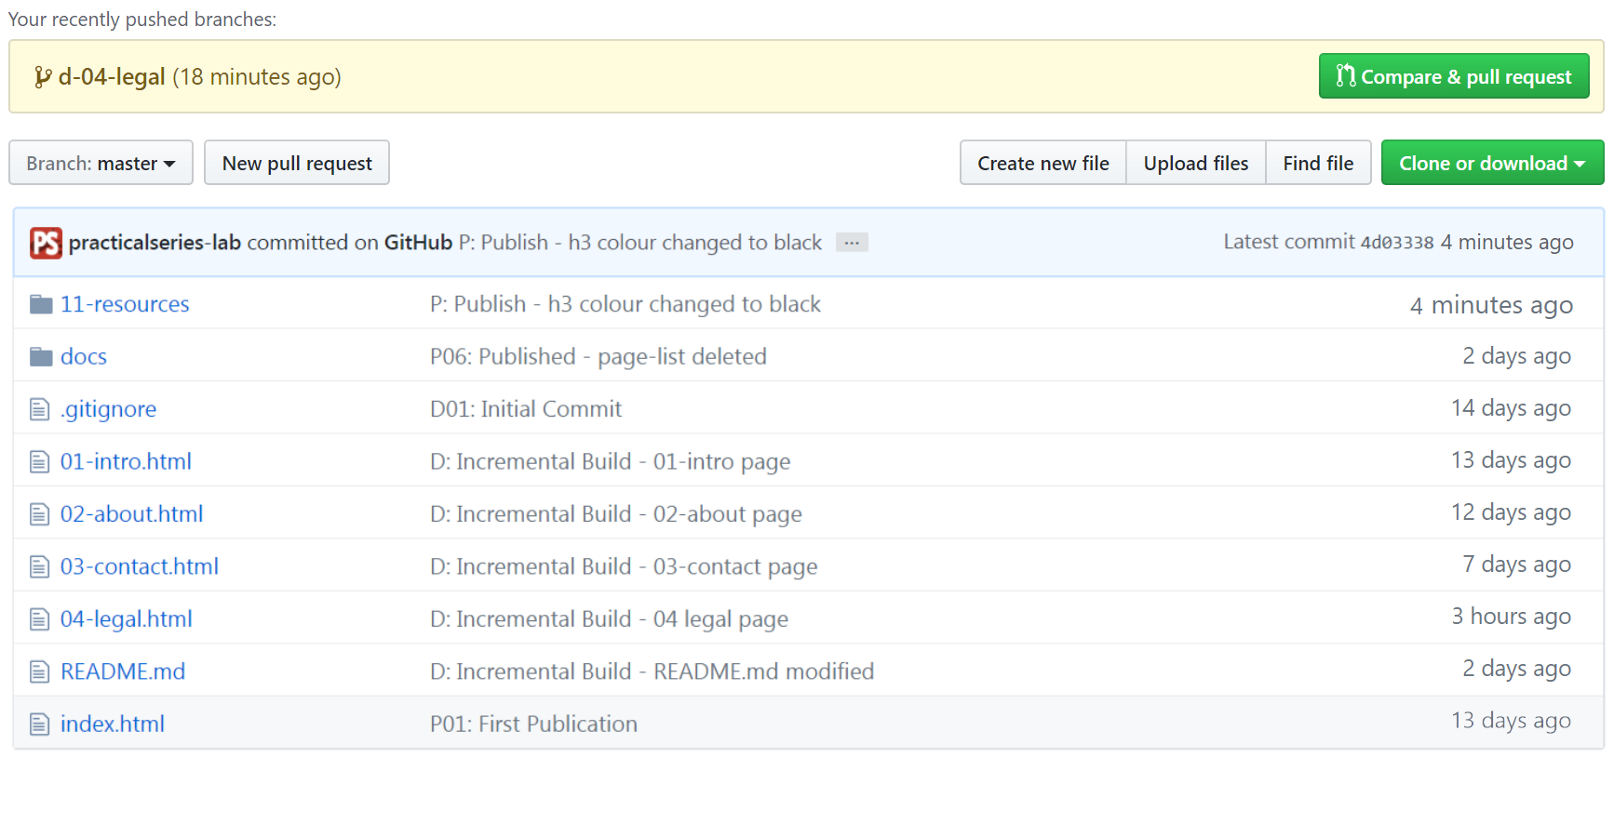Open practicalseries-lab user profile link
The height and width of the screenshot is (837, 1614).
(x=155, y=243)
